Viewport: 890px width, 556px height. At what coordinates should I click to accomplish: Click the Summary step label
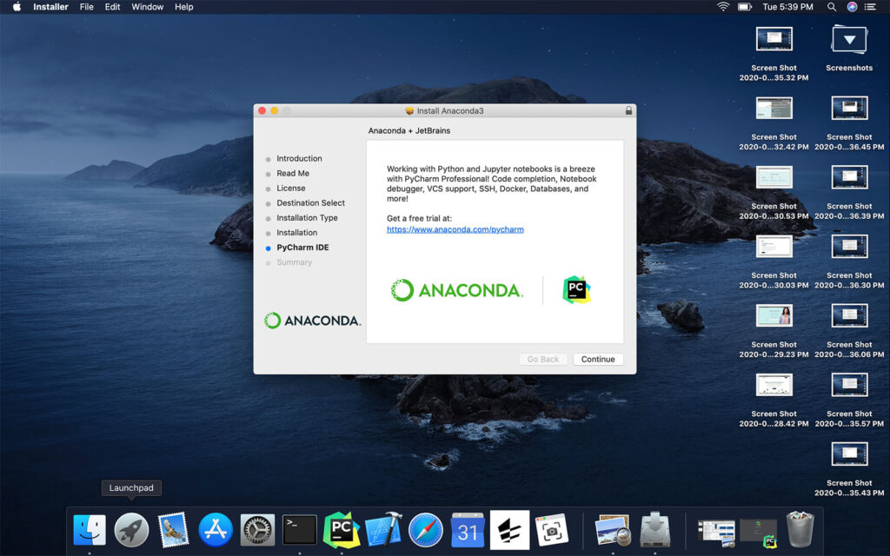tap(294, 262)
